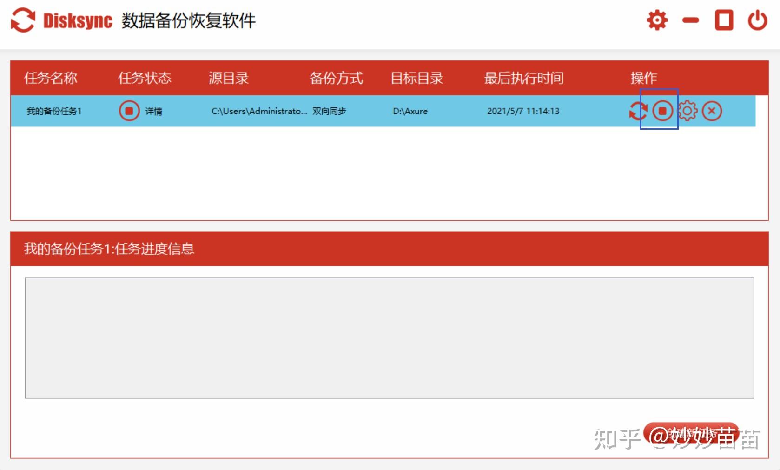Select the 我的备份任务1 task name
Image resolution: width=780 pixels, height=470 pixels.
[x=54, y=111]
